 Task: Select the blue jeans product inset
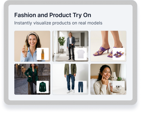[x=81, y=87]
